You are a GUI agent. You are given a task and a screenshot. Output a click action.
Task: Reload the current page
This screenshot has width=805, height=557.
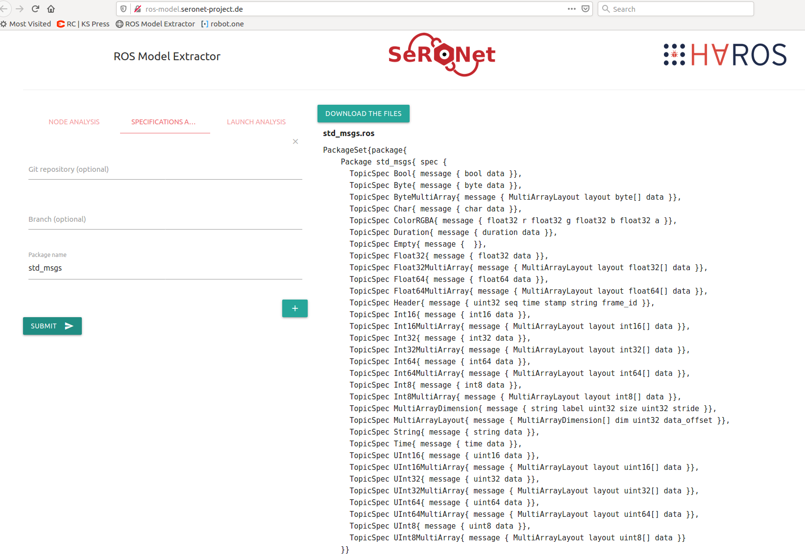(34, 8)
